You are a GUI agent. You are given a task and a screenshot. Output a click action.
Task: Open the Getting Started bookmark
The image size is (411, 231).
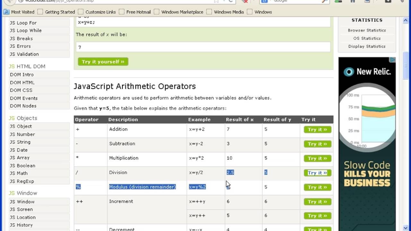tap(56, 12)
